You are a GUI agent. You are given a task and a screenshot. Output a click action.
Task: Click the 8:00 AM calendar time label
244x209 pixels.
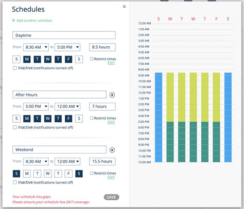point(144,69)
